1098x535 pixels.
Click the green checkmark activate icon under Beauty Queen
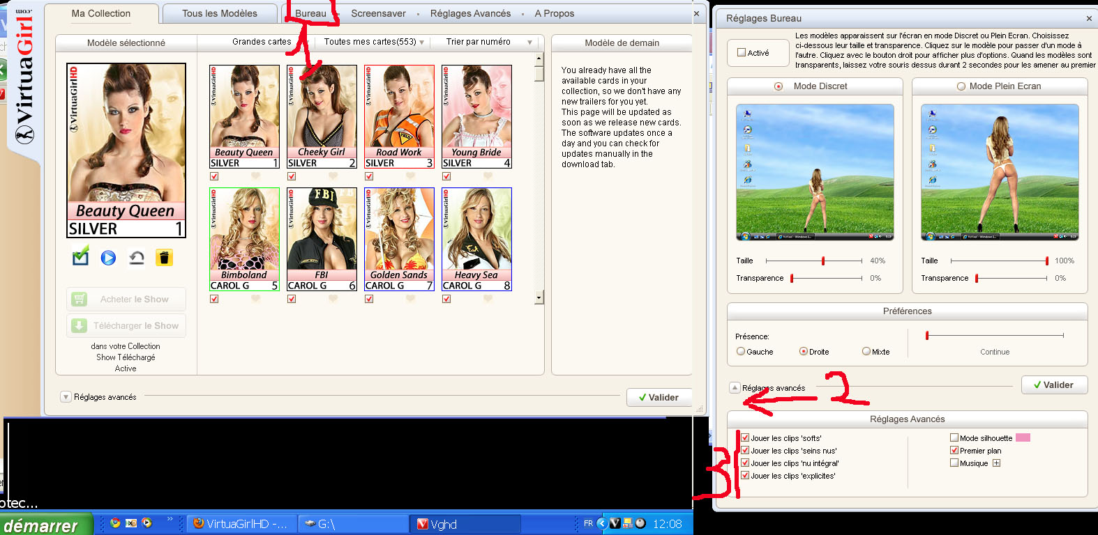click(x=81, y=256)
